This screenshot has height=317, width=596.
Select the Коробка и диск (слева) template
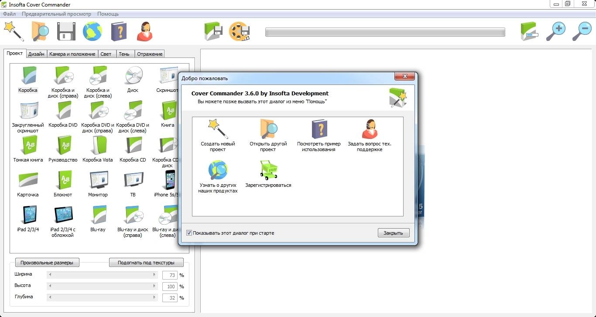pos(98,82)
